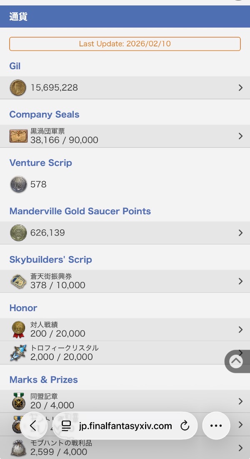Expand the Gold Saucer Points chevron
This screenshot has width=250, height=459.
tap(240, 233)
